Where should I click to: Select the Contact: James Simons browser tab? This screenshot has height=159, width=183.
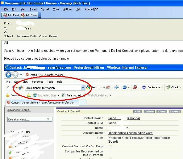pyautogui.click(x=42, y=102)
